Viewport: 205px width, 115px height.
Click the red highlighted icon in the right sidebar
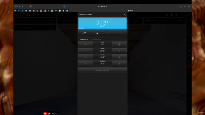pyautogui.click(x=189, y=66)
